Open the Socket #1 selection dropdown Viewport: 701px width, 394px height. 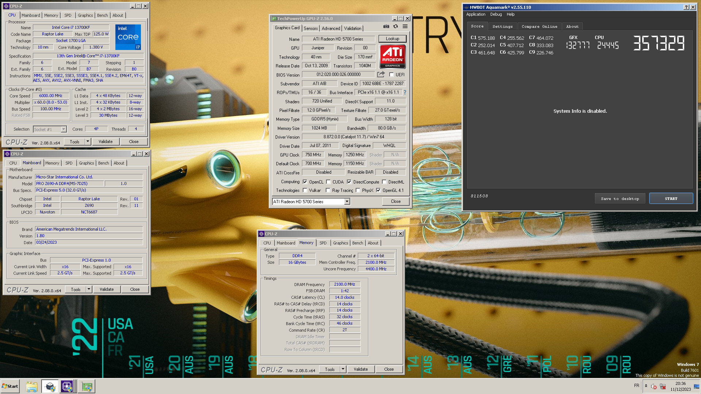click(x=64, y=129)
